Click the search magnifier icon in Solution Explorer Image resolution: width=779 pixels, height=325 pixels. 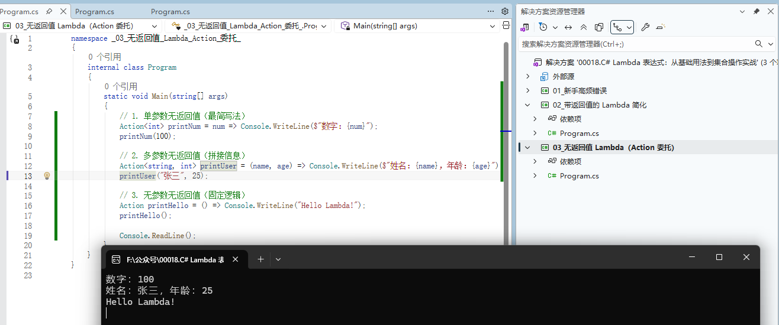click(x=759, y=44)
